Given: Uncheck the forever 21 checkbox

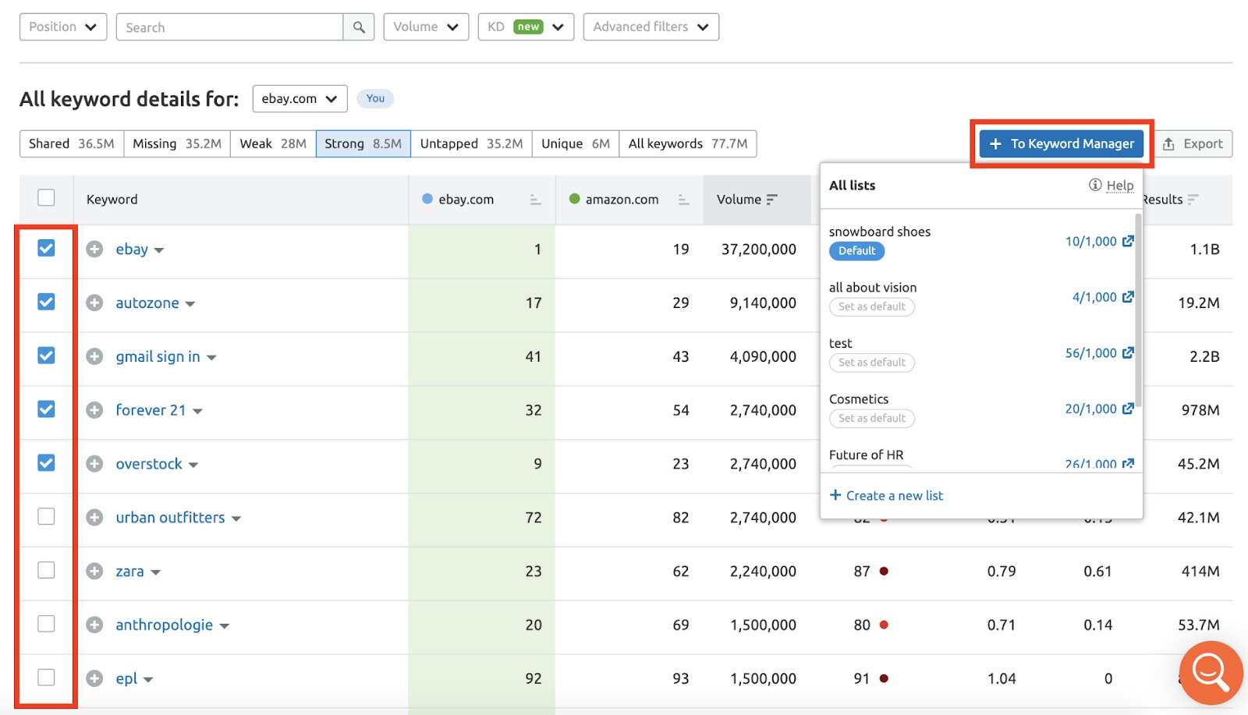Looking at the screenshot, I should coord(46,409).
